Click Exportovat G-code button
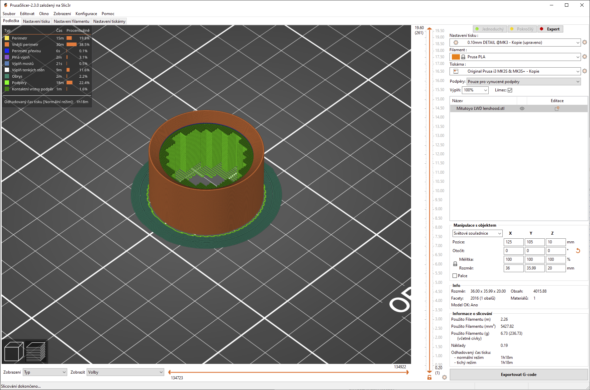590x390 pixels. coord(518,375)
